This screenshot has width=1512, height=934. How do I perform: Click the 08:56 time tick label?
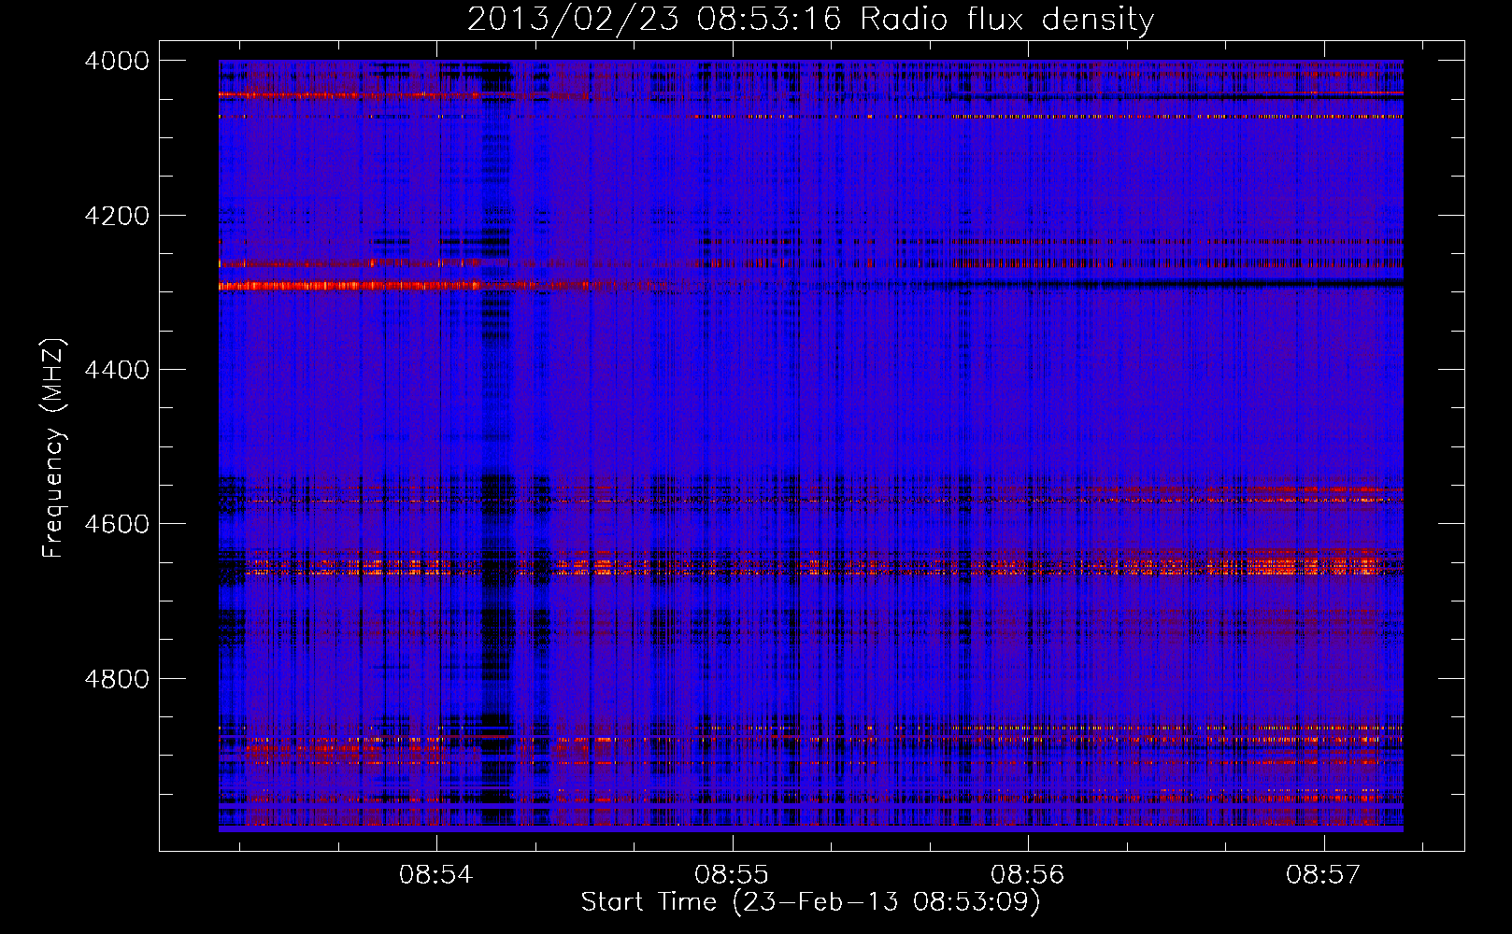(1028, 875)
